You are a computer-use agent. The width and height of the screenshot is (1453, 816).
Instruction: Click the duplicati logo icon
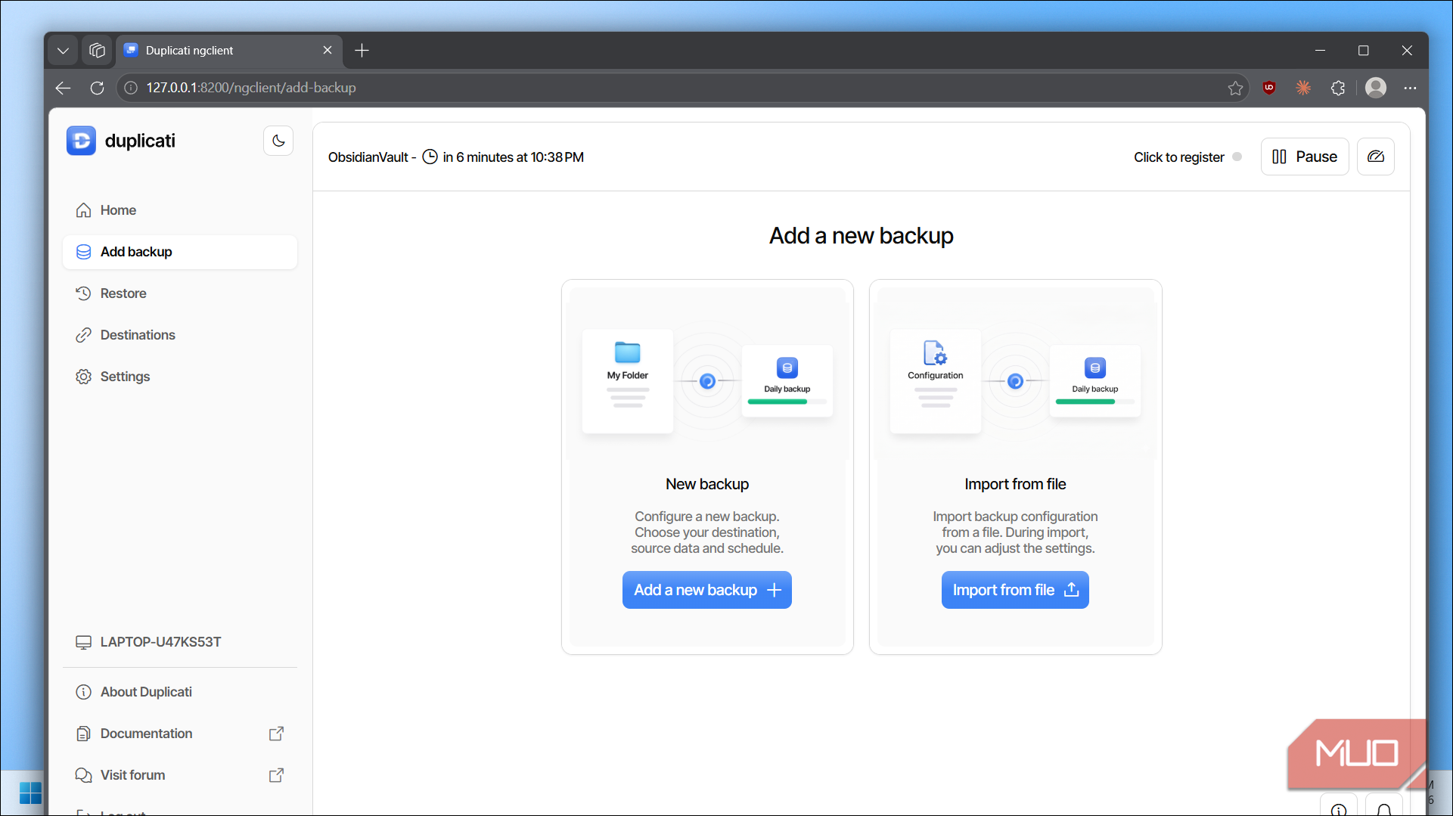tap(81, 141)
